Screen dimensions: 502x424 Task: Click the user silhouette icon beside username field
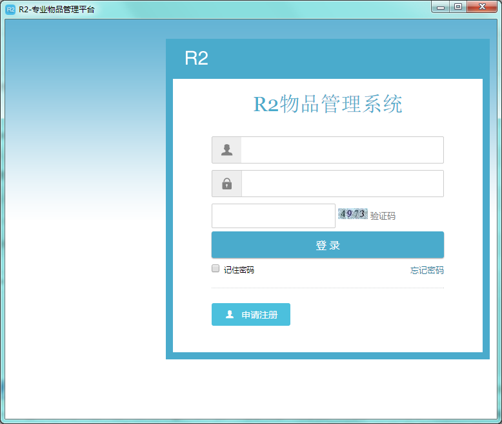226,150
